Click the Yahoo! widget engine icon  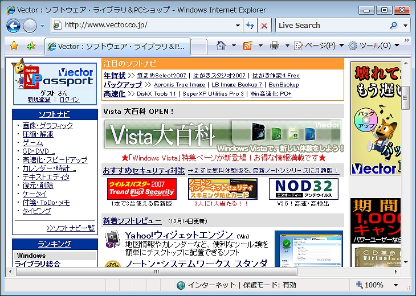(x=113, y=240)
